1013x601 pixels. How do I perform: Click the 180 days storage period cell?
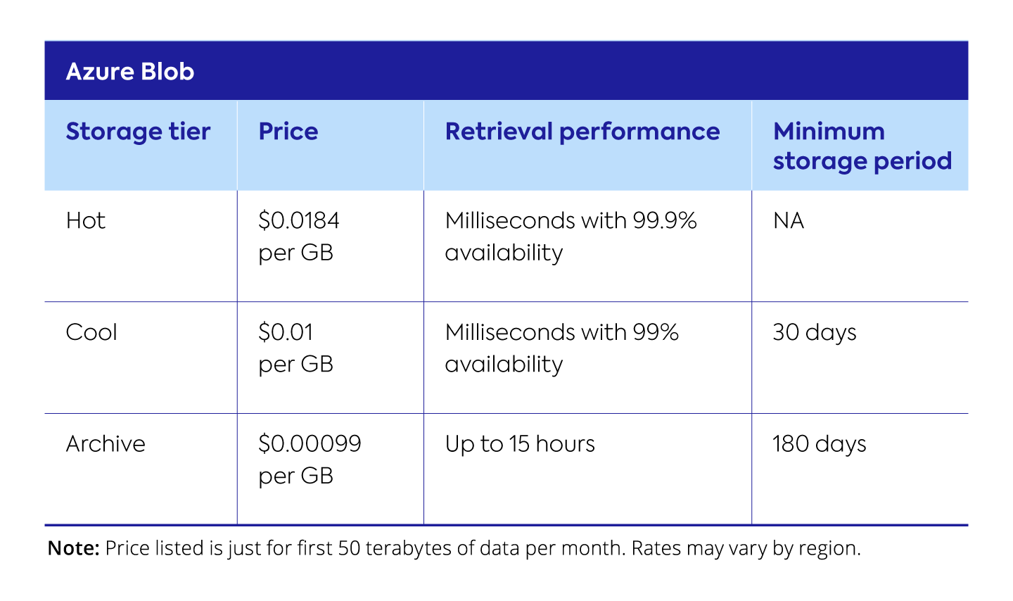click(820, 444)
